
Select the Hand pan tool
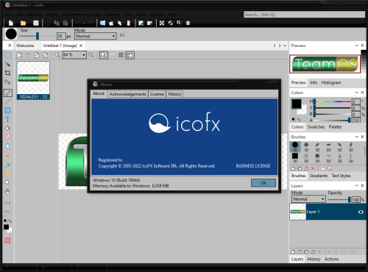point(7,192)
